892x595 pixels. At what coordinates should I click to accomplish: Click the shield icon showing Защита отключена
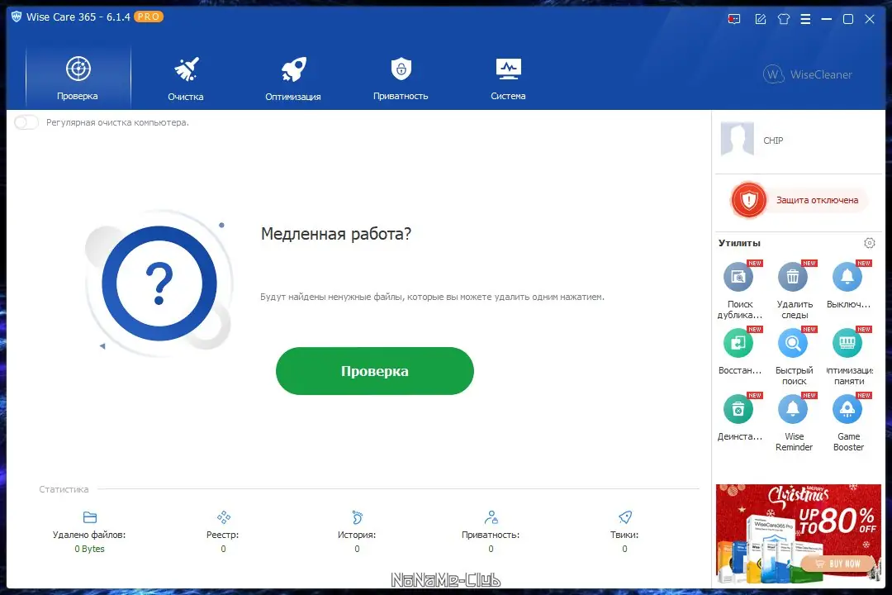click(747, 199)
